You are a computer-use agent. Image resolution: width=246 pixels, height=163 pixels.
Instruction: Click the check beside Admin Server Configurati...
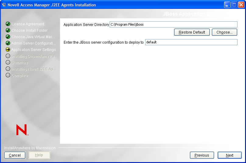(x=8, y=43)
